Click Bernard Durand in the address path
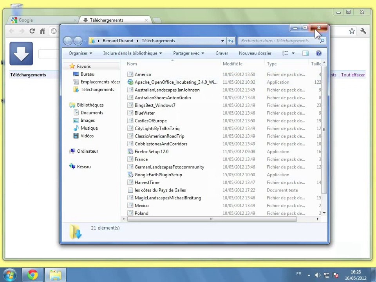The image size is (376, 282). point(118,41)
